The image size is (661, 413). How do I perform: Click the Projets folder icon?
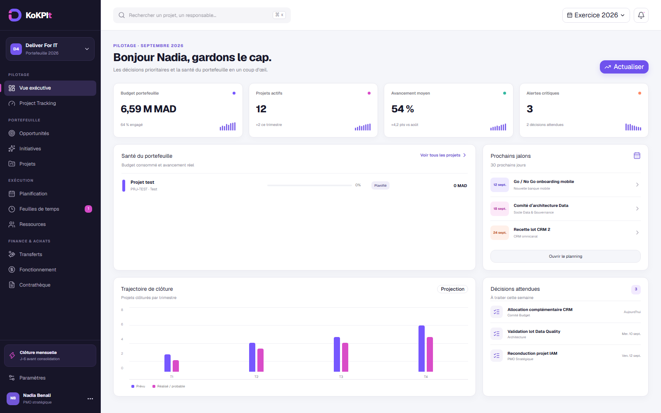coord(12,164)
